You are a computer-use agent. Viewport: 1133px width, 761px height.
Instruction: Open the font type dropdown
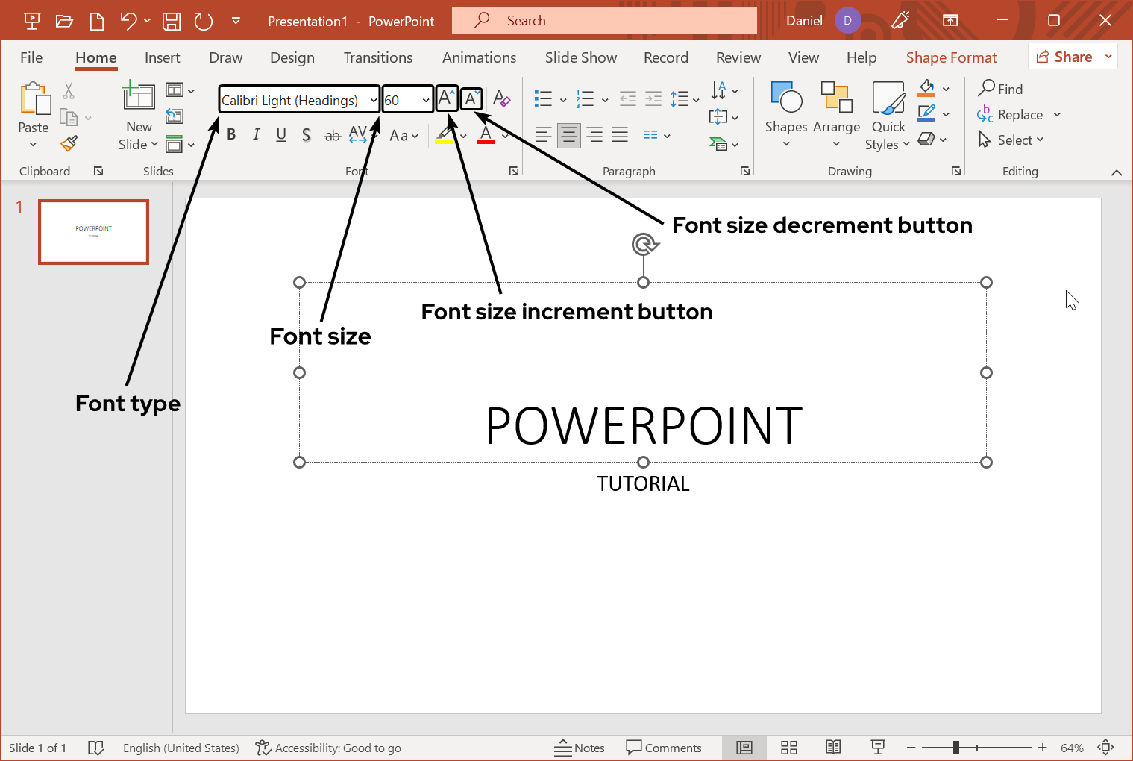point(372,99)
